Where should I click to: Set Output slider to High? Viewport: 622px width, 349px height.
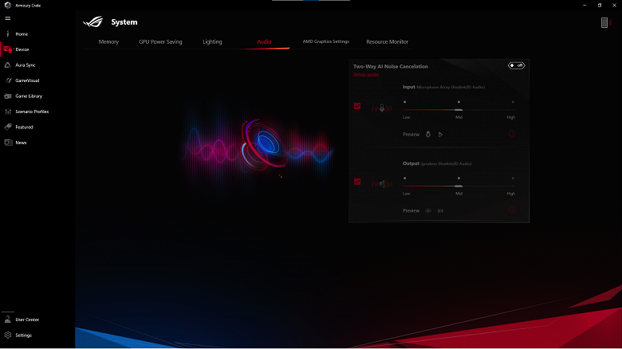tap(513, 178)
